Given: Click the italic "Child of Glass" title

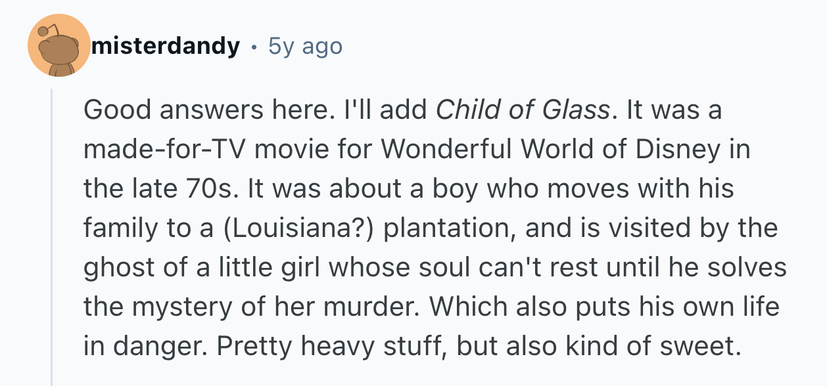Looking at the screenshot, I should pos(523,110).
